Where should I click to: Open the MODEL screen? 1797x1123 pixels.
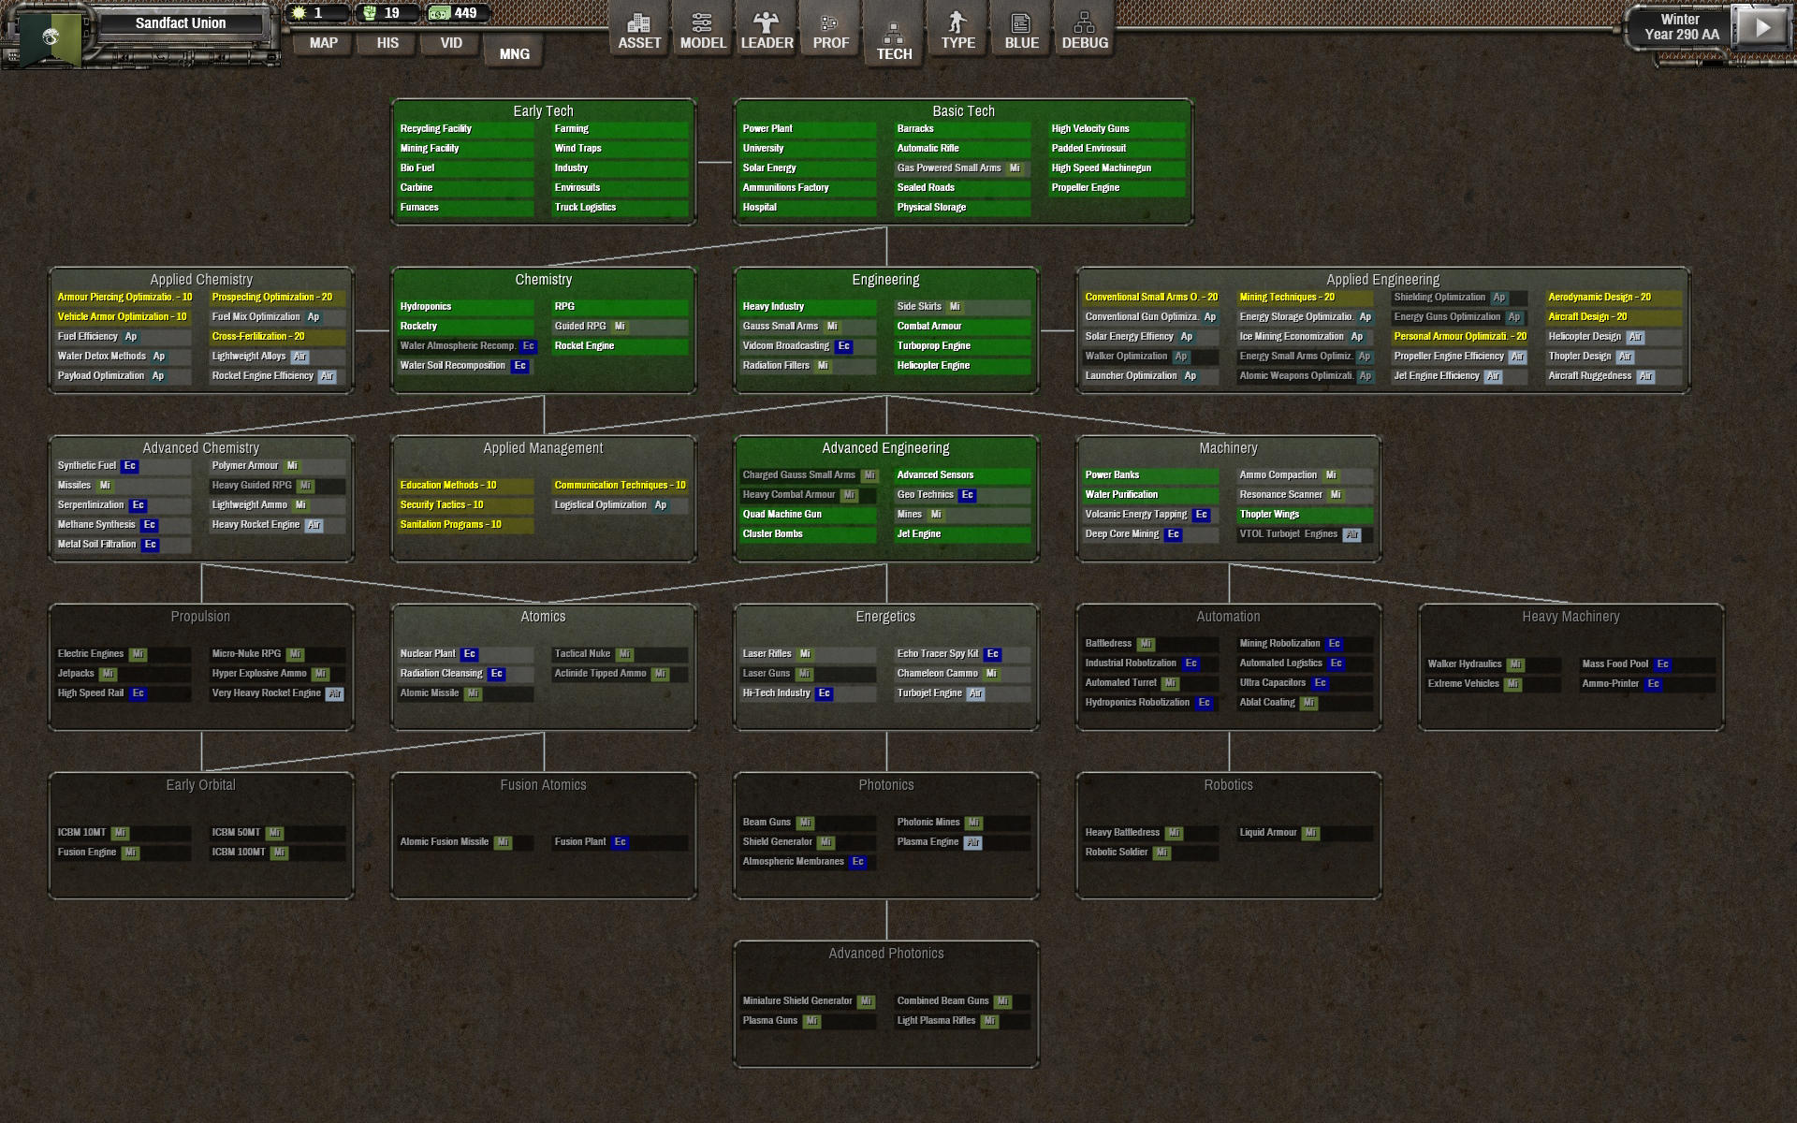click(x=703, y=28)
